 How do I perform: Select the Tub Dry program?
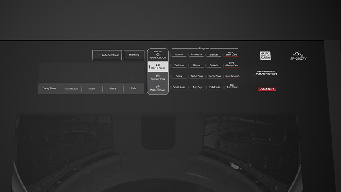(197, 87)
